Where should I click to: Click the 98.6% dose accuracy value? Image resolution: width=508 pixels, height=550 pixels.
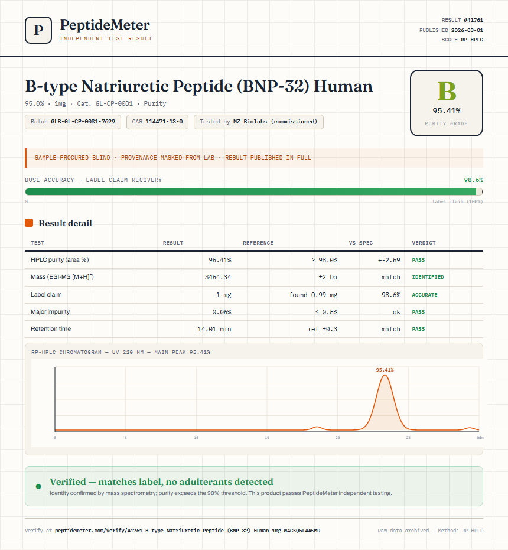point(473,180)
